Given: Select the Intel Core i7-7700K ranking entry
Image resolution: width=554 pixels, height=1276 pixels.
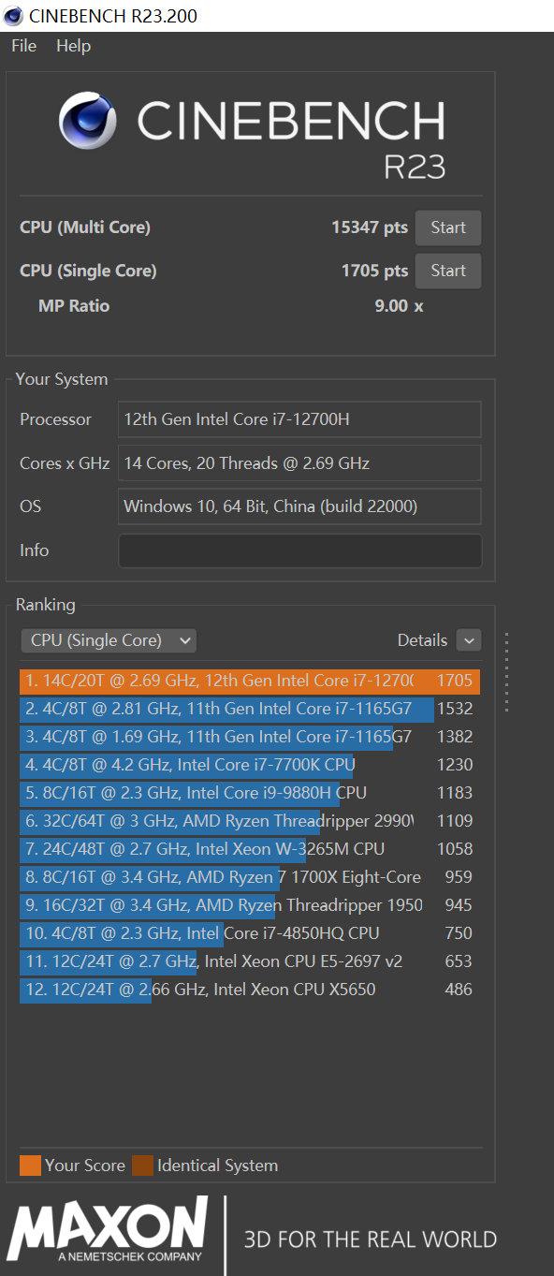Looking at the screenshot, I should pos(250,765).
